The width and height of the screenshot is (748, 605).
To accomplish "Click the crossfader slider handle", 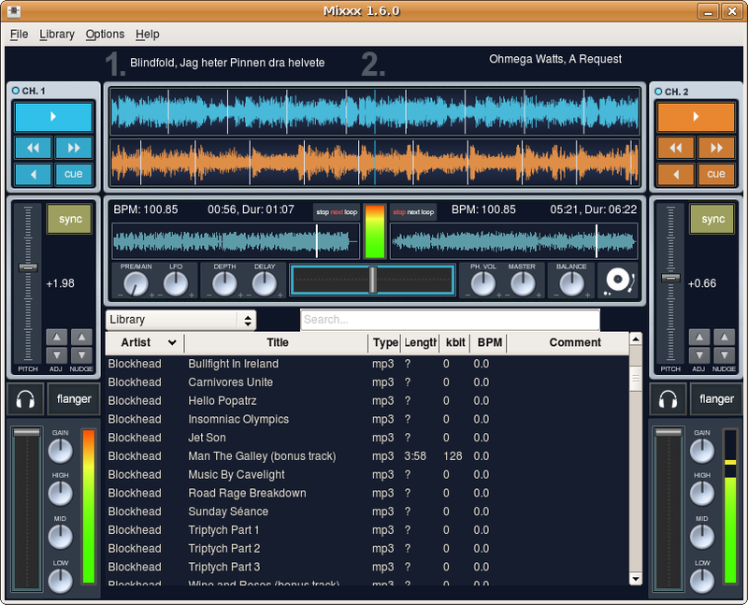I will [373, 280].
